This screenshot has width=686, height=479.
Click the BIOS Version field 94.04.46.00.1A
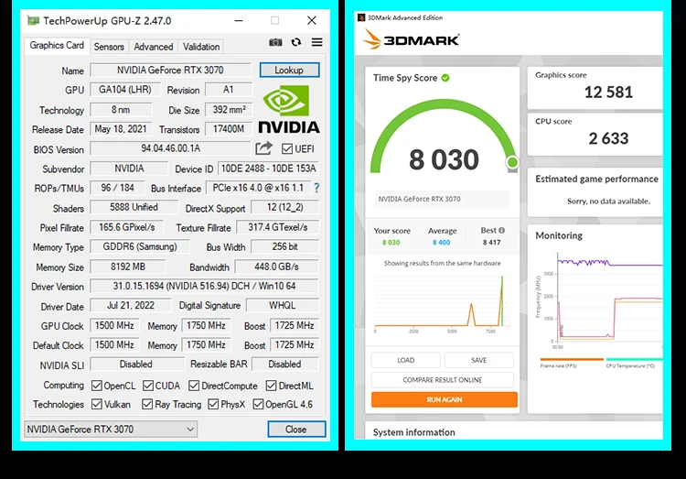tap(170, 148)
